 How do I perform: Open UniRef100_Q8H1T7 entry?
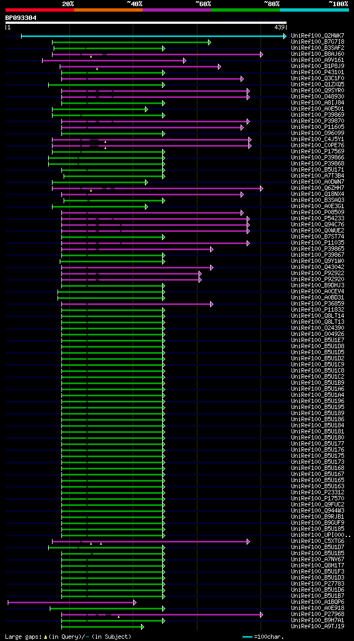point(317,565)
